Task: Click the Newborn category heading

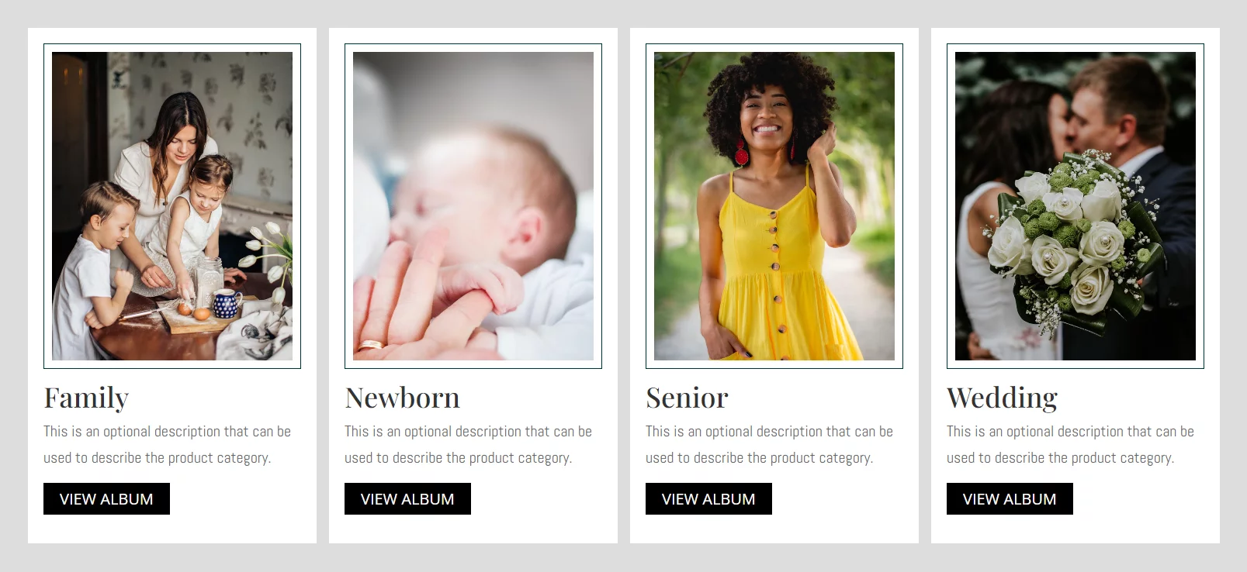Action: pos(403,398)
